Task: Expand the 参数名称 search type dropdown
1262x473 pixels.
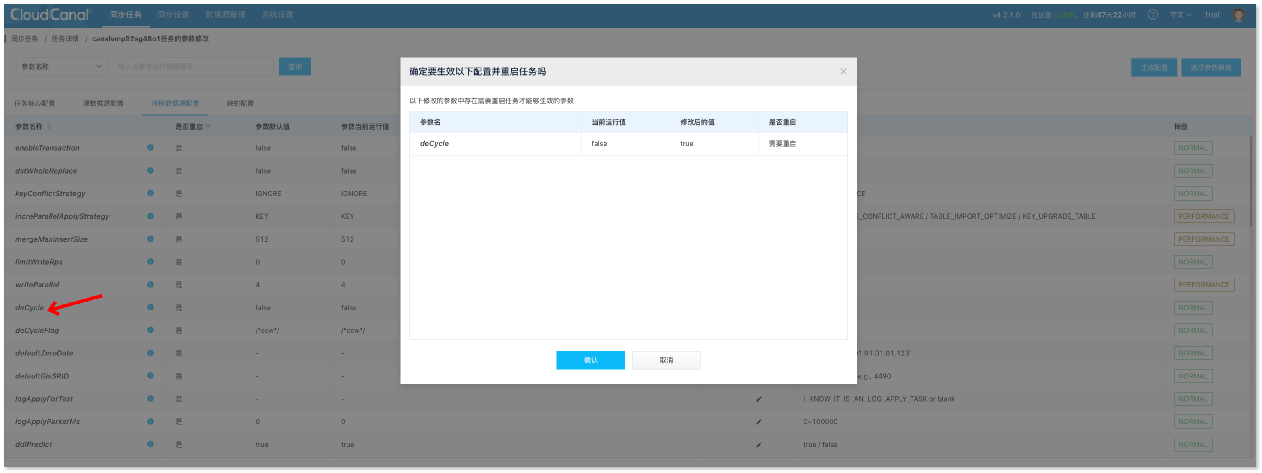Action: point(62,67)
